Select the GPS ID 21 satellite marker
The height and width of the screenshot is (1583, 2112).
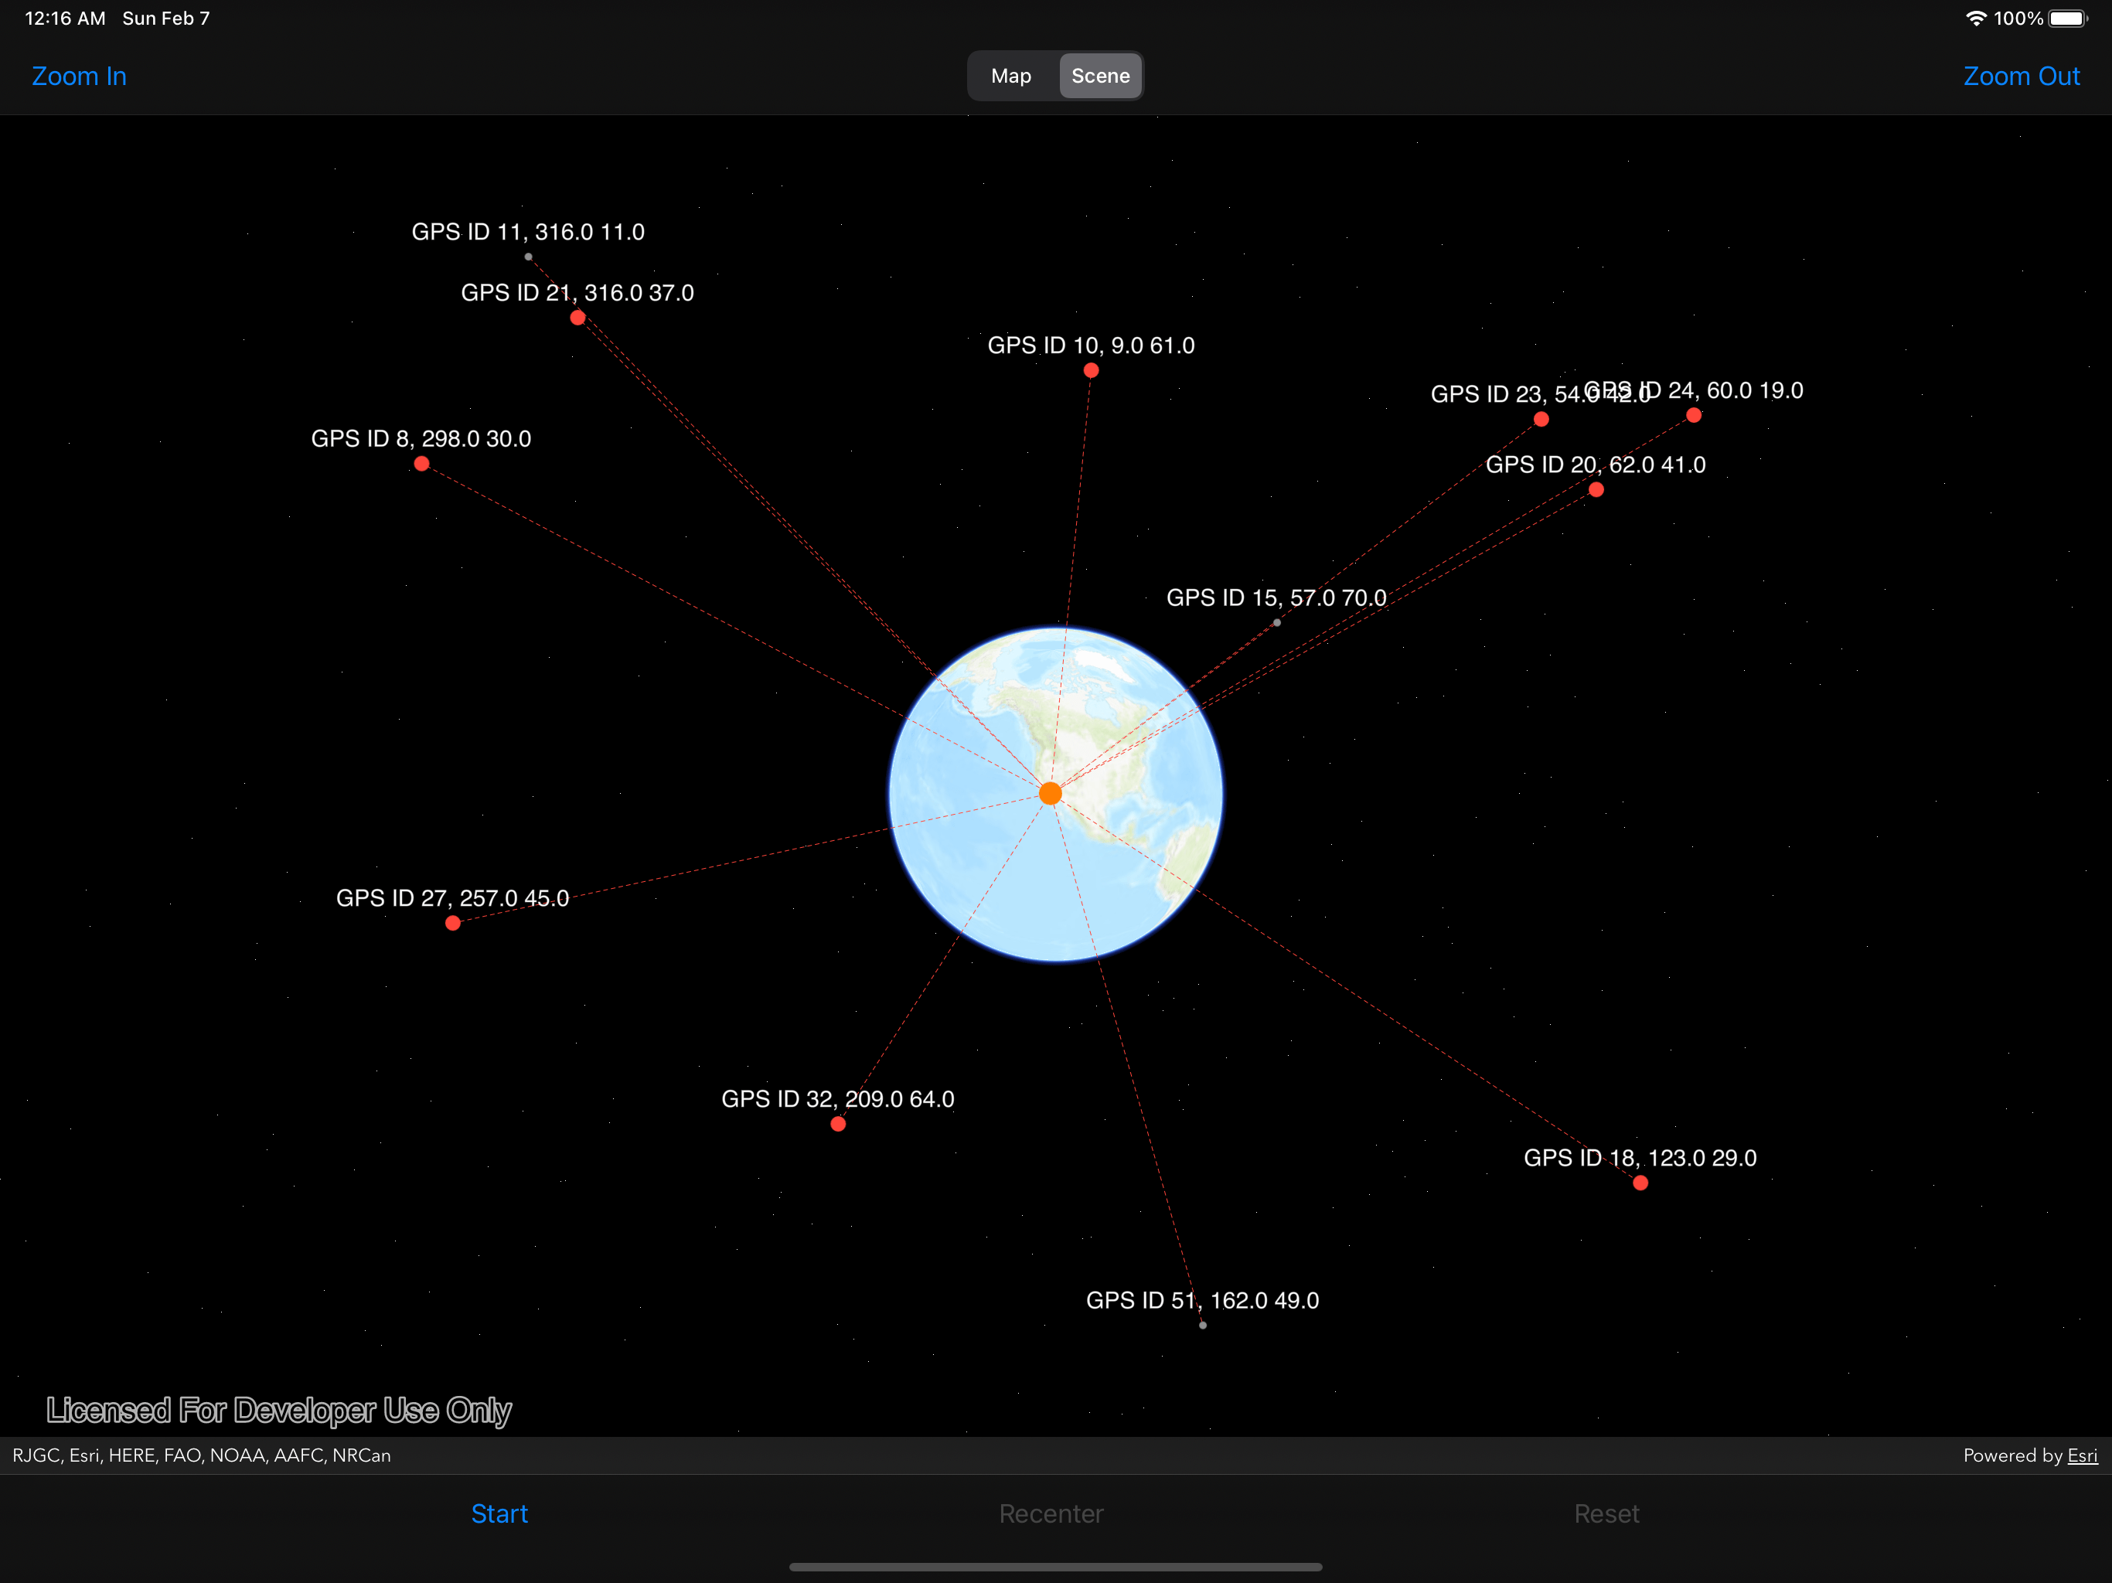click(x=577, y=318)
